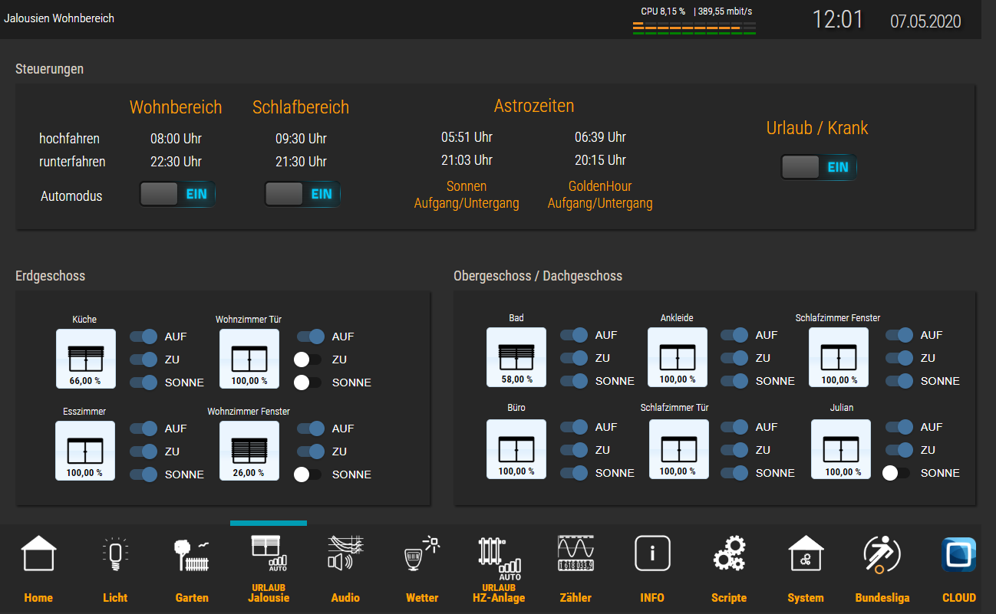996x614 pixels.
Task: Click the Schlafzimmer Fenster blind icon
Action: click(x=839, y=357)
